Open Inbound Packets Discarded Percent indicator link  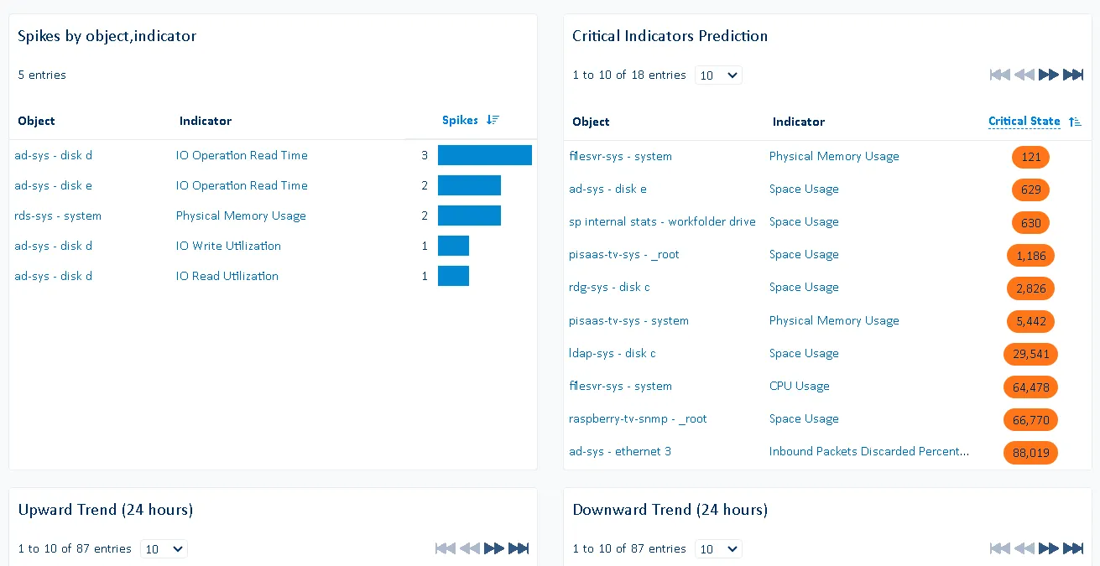click(868, 451)
